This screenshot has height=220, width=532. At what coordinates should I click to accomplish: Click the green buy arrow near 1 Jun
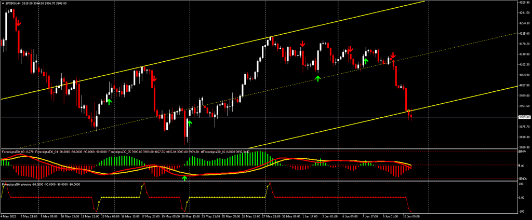click(318, 78)
